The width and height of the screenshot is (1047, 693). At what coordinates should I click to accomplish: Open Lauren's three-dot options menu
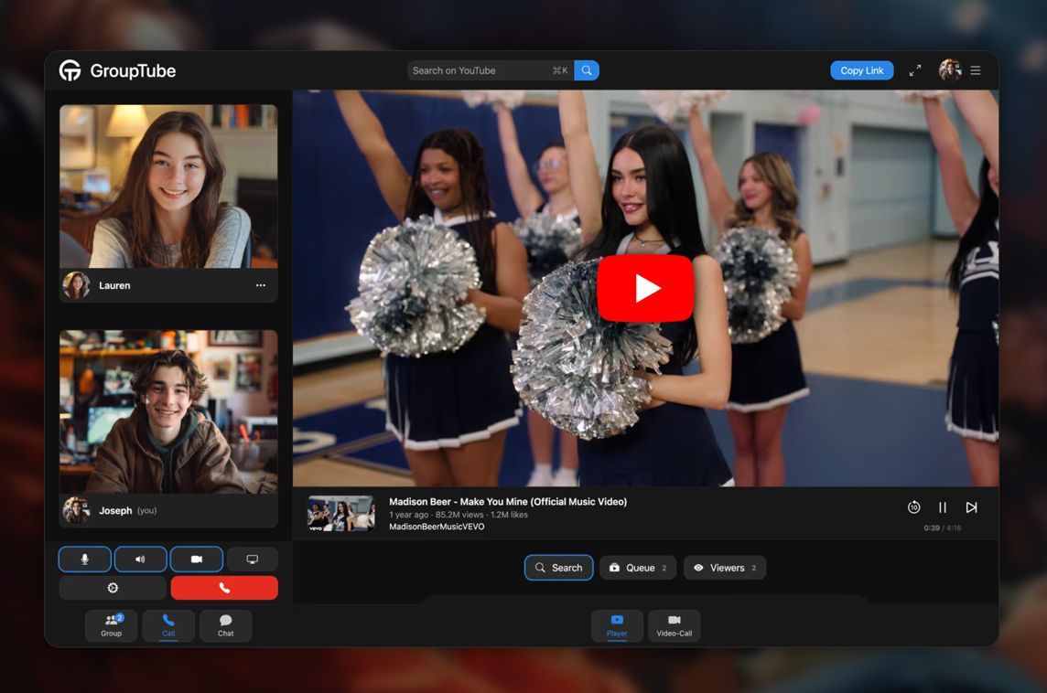point(261,285)
